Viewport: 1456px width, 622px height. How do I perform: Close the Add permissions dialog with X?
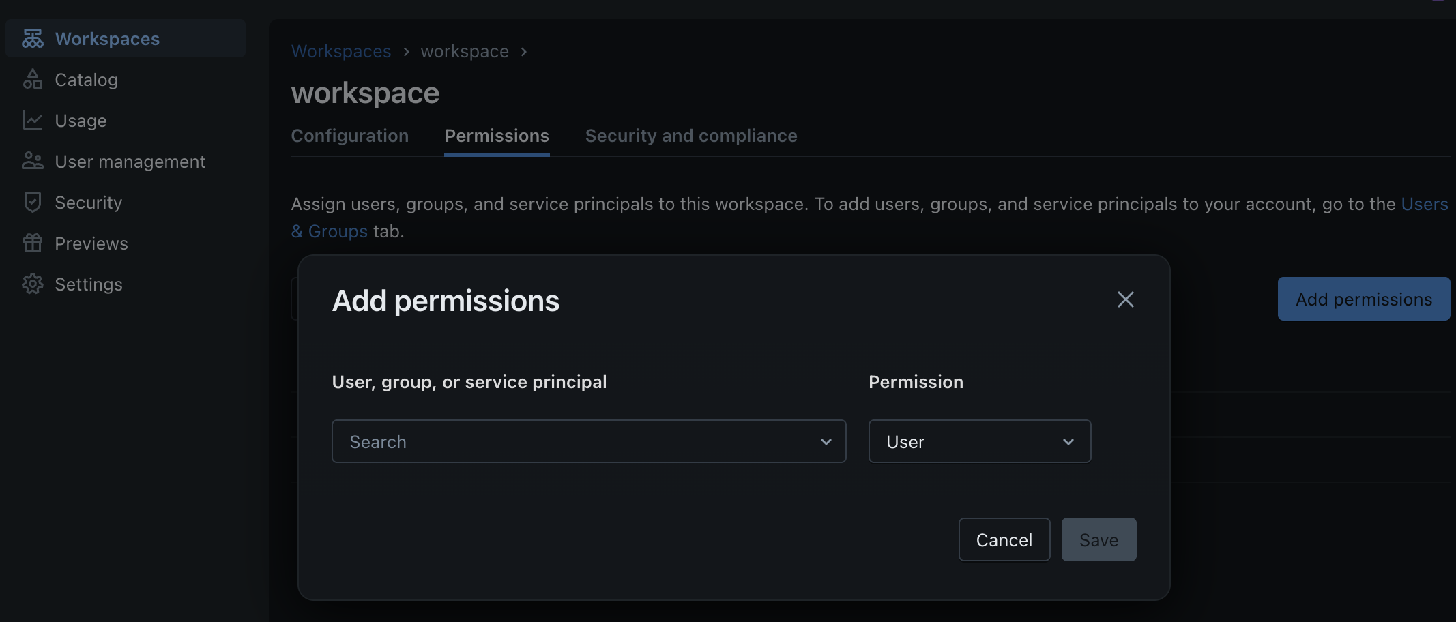pos(1125,299)
